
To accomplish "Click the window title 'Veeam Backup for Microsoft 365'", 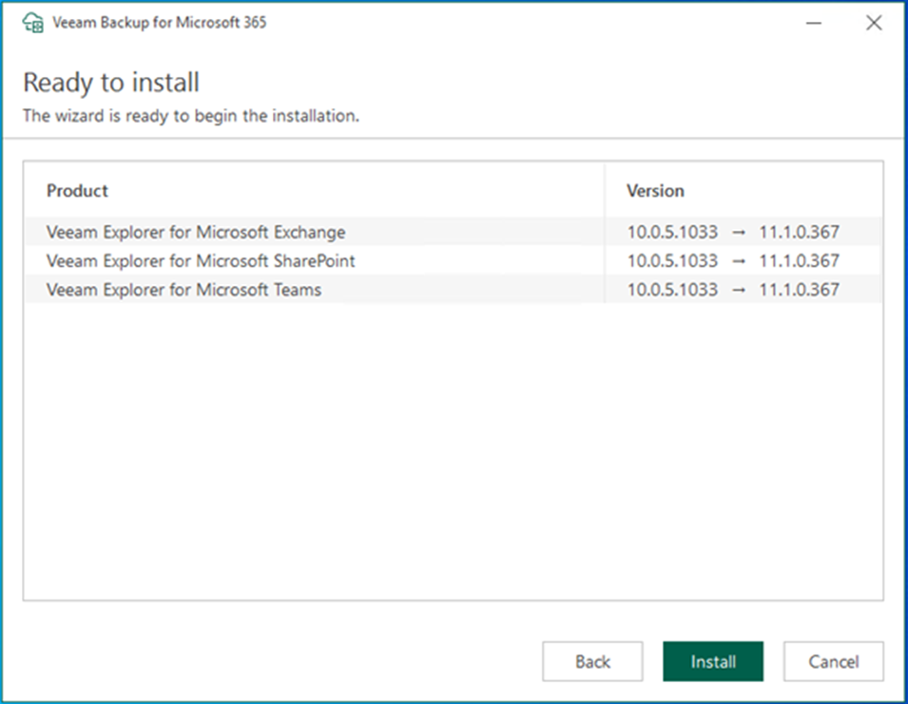I will (x=159, y=23).
